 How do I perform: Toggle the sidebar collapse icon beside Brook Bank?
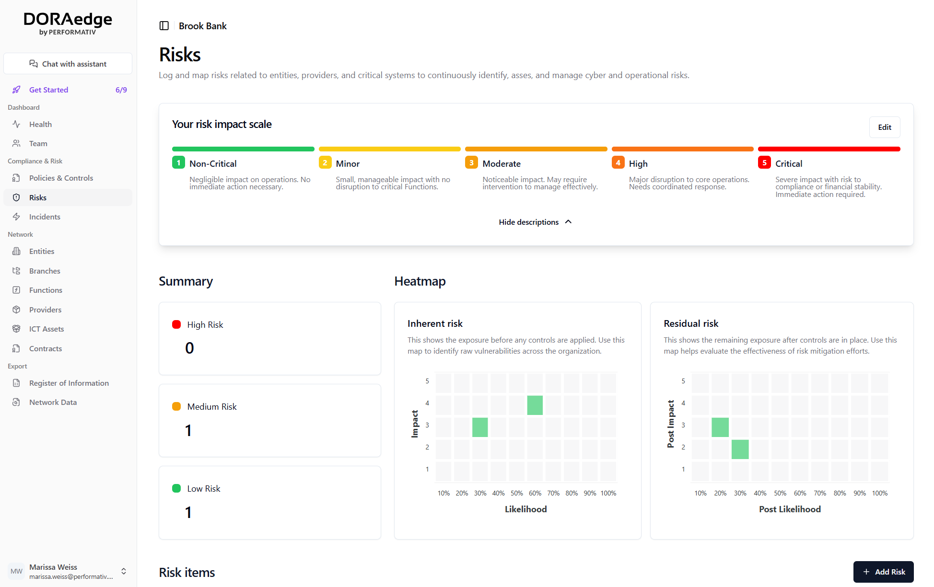[164, 25]
